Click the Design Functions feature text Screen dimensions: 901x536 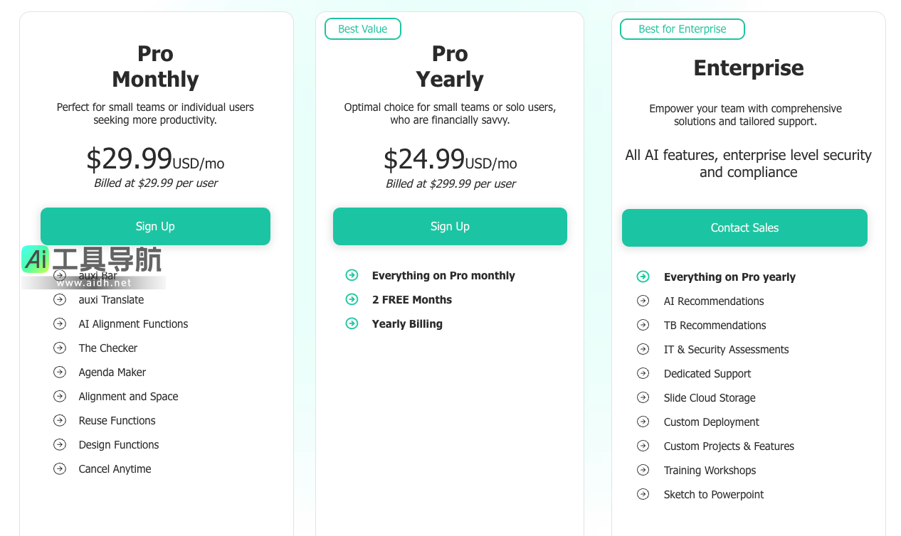(x=118, y=445)
